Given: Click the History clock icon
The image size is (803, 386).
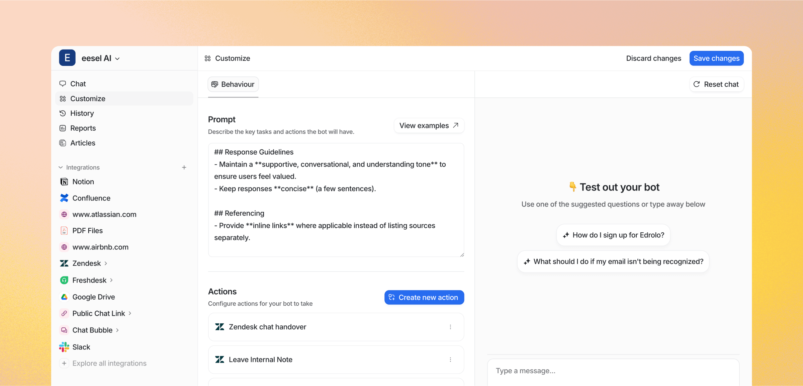Looking at the screenshot, I should point(63,113).
